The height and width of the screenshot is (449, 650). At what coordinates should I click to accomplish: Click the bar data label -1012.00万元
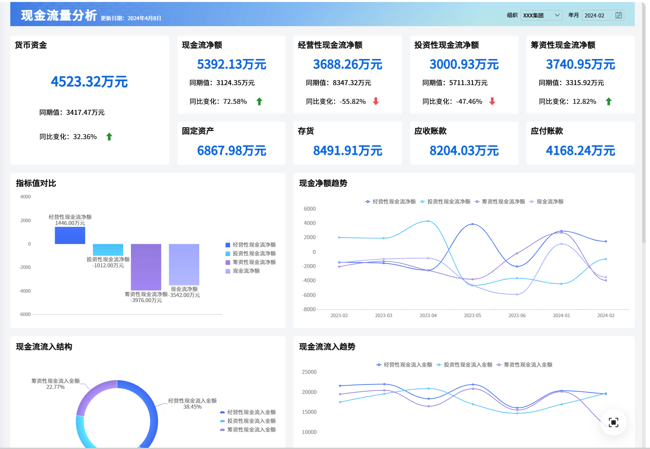click(x=108, y=265)
